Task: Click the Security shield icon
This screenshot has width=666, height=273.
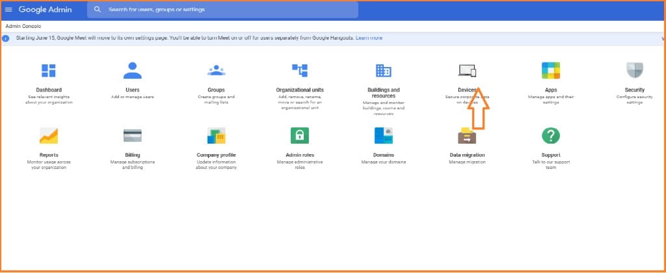Action: click(634, 70)
